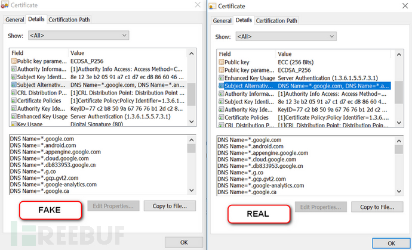Click DNS Name=*.g.co in REAL window

[240, 173]
